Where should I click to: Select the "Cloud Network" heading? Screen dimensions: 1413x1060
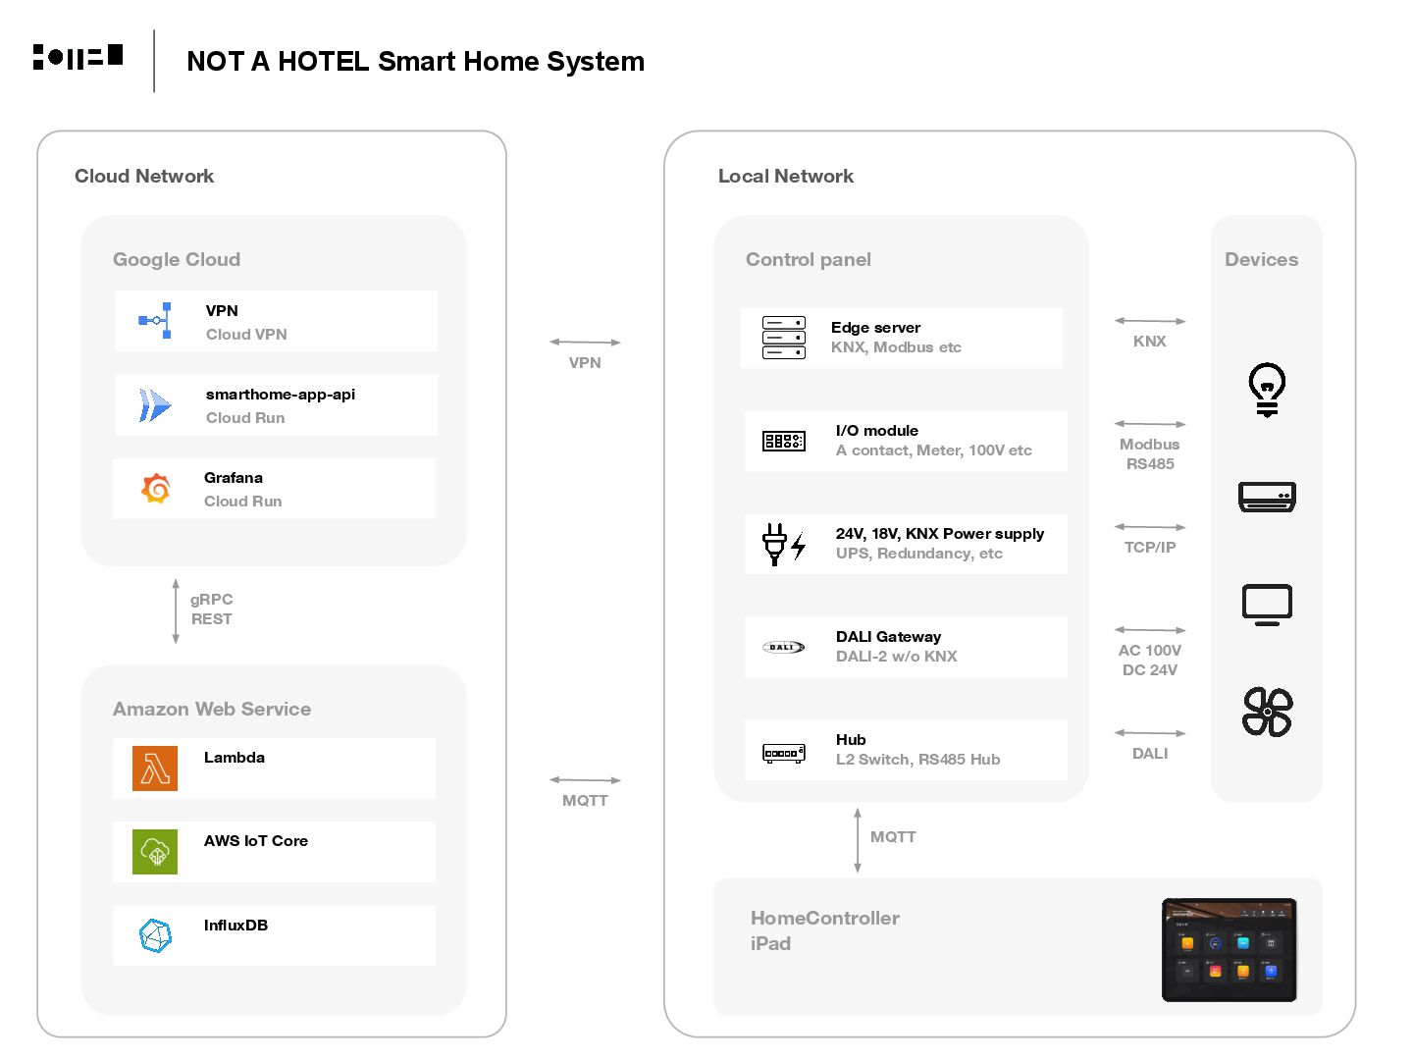144,176
